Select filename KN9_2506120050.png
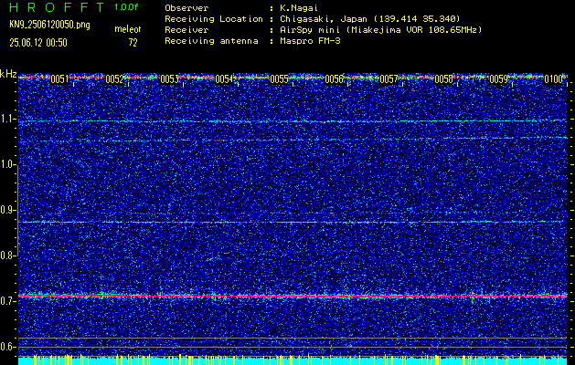This screenshot has height=365, width=575. click(50, 25)
